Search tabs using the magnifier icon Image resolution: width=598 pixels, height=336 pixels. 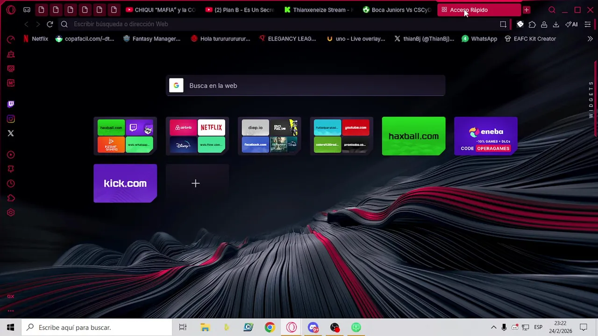tap(552, 10)
